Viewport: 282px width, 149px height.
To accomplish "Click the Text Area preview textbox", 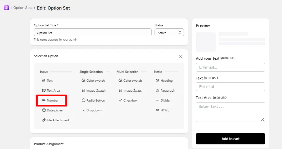I will [x=230, y=112].
